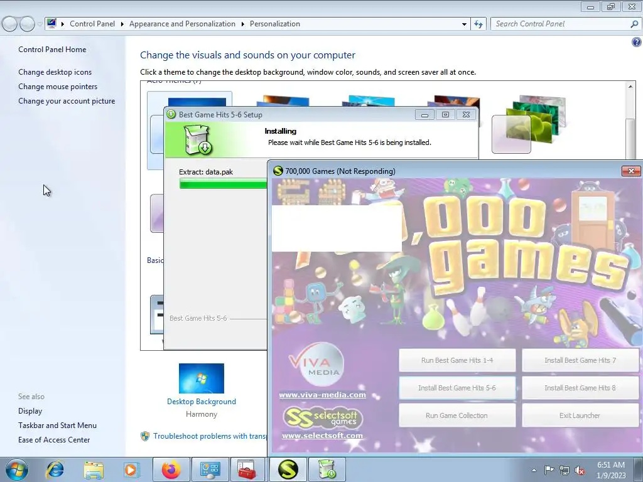Viewport: 643px width, 482px height.
Task: Open Control Panel help question mark icon
Action: click(637, 42)
